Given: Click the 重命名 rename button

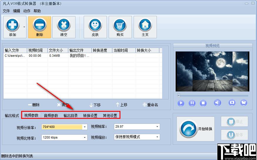Looking at the screenshot, I should tap(150, 105).
